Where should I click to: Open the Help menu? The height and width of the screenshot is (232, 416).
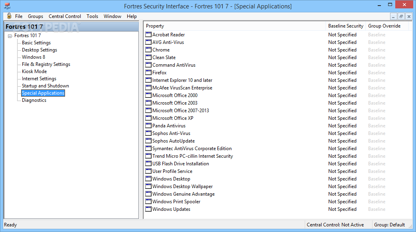[x=132, y=16]
